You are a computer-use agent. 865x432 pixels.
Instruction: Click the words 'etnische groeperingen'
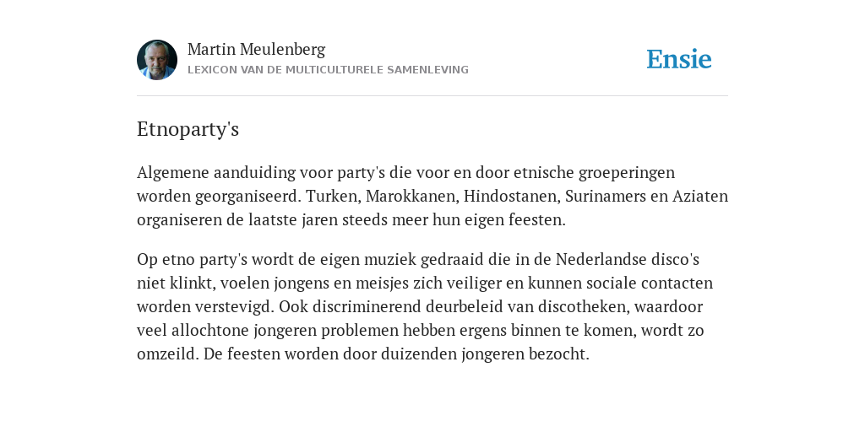pyautogui.click(x=594, y=172)
